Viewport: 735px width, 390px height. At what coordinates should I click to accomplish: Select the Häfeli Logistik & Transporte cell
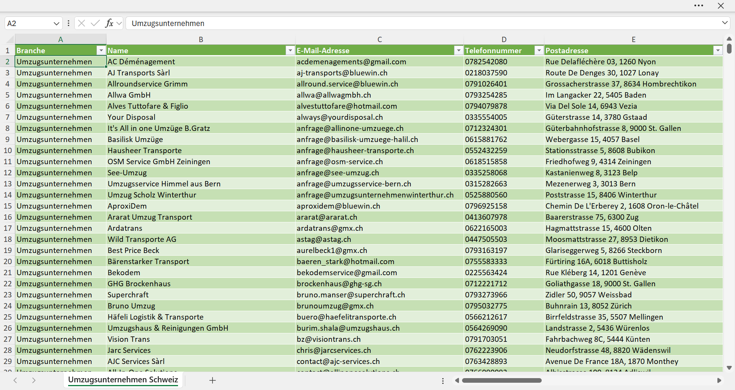pyautogui.click(x=201, y=317)
